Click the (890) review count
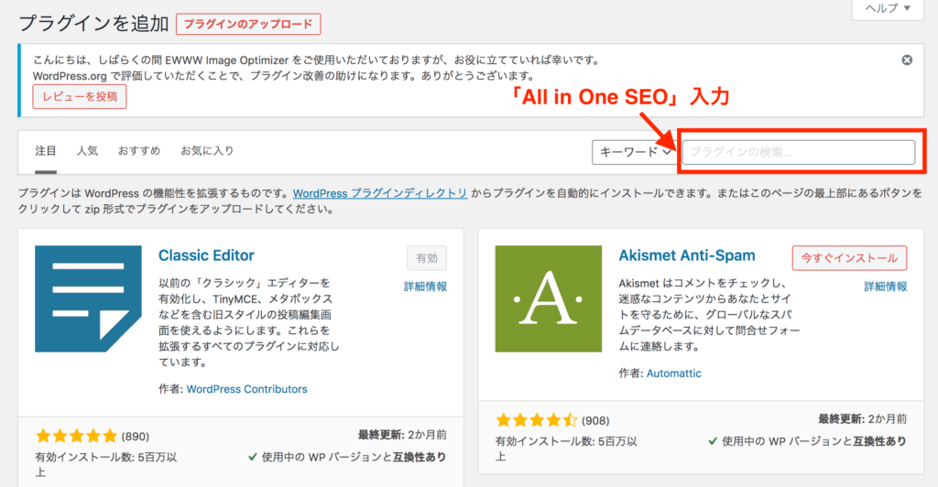 136,437
